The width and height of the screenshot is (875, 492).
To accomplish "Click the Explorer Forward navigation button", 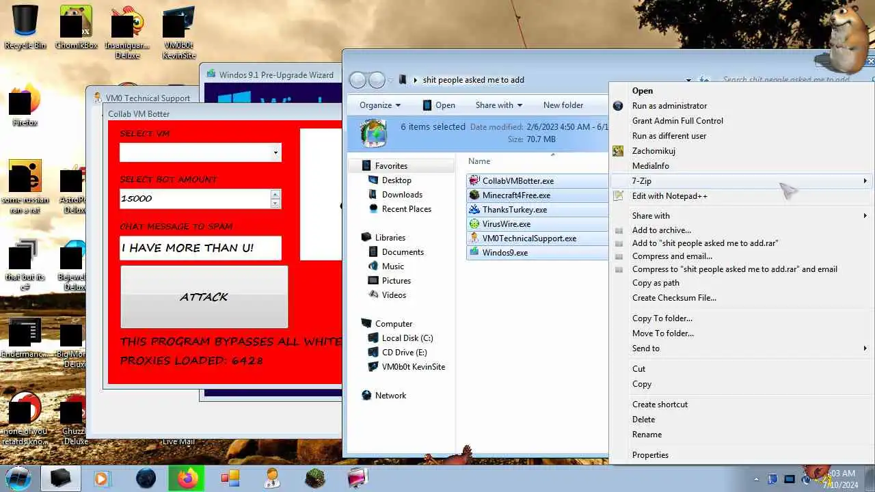I will point(377,80).
